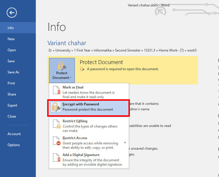Click 'A password is required' message text

[123, 69]
